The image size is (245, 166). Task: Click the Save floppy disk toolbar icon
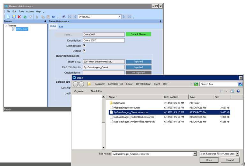14,17
